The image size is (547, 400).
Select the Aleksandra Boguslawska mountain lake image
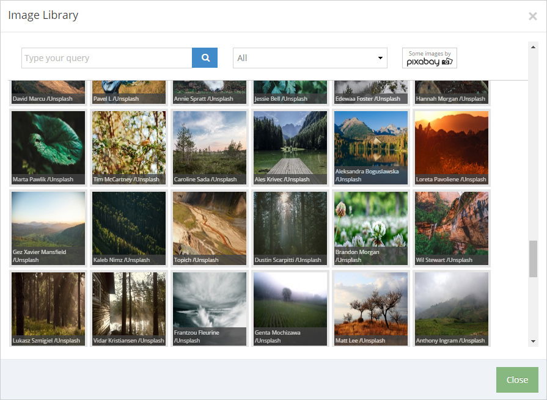[x=371, y=147]
